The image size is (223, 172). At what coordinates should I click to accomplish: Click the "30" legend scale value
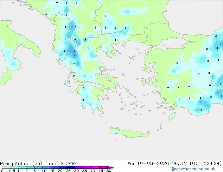coord(76,171)
